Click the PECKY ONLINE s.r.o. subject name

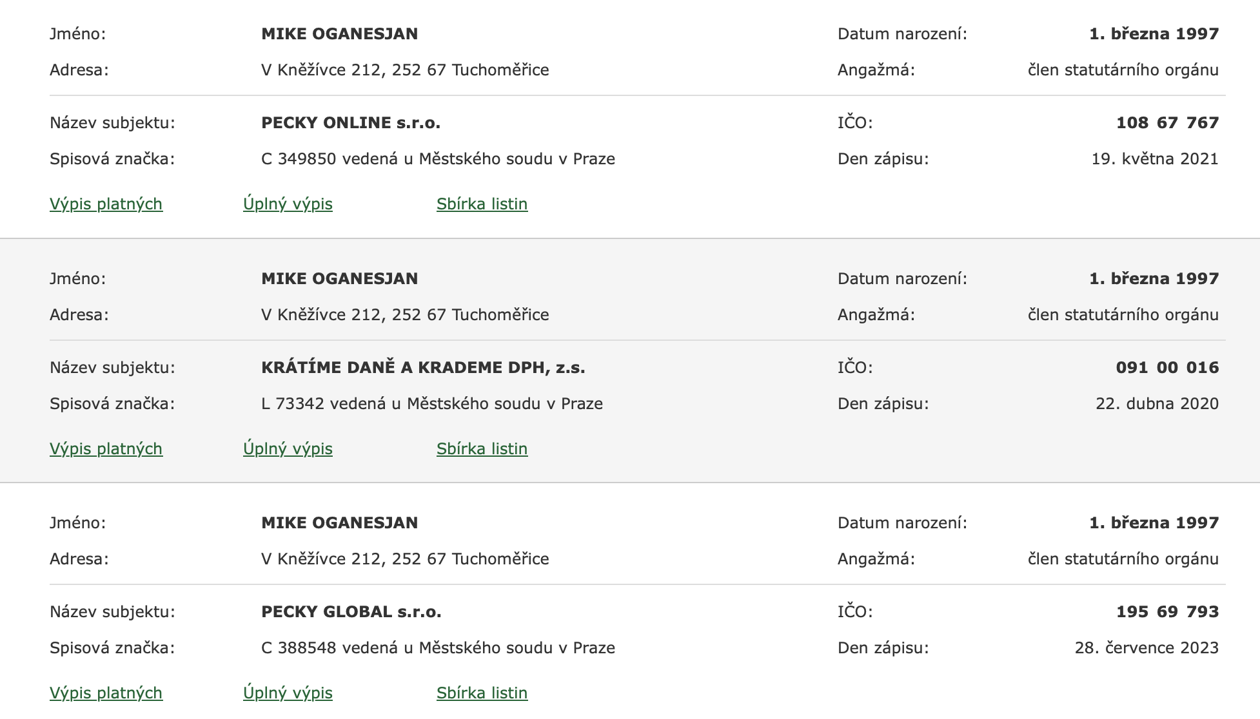(351, 123)
